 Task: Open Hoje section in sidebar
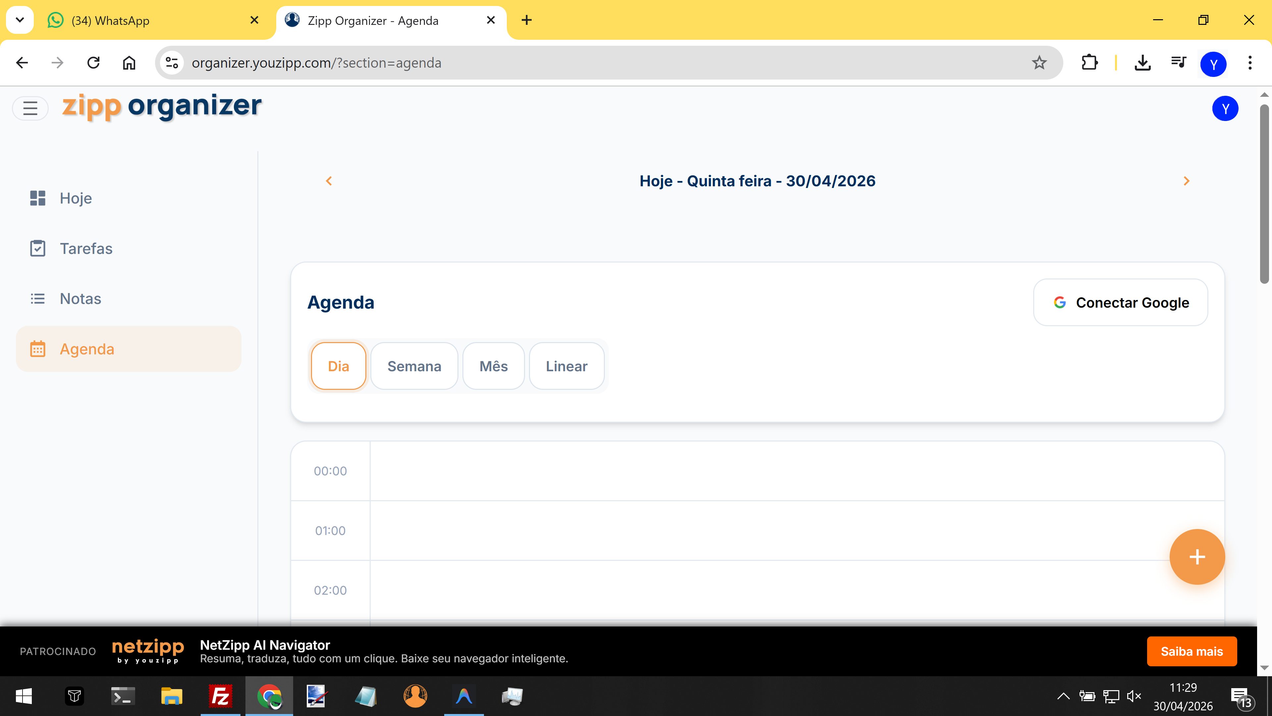click(129, 198)
